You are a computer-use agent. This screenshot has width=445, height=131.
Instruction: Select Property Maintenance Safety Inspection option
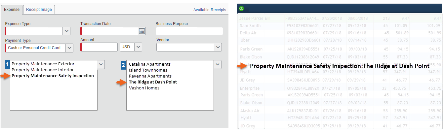pos(53,76)
